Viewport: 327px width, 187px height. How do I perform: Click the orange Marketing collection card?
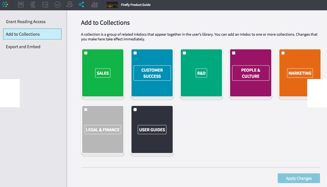click(x=300, y=73)
